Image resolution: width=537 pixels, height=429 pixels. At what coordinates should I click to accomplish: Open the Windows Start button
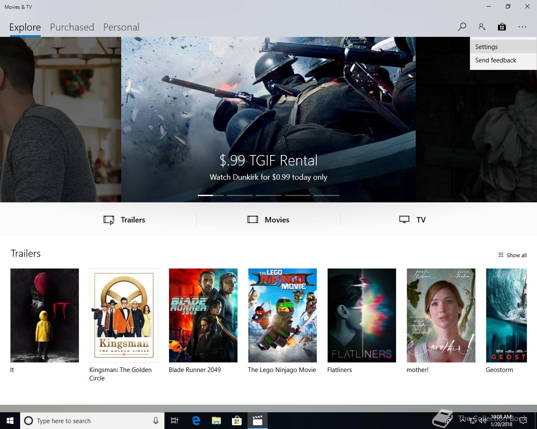point(10,421)
